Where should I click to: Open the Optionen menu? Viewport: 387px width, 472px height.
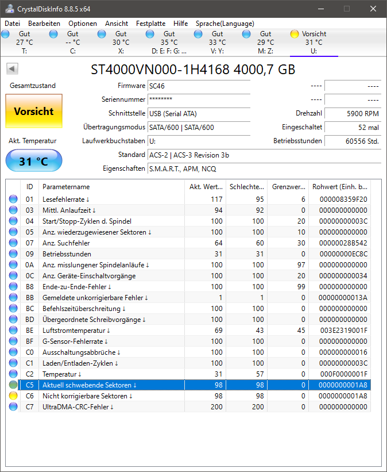[83, 24]
